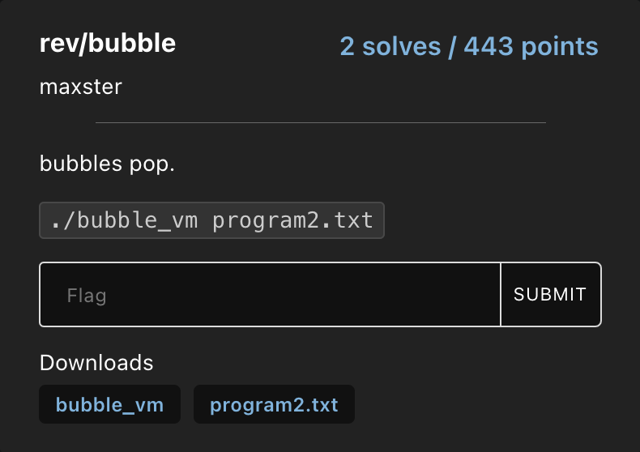Click the word 'bubbles' in the description

point(82,165)
